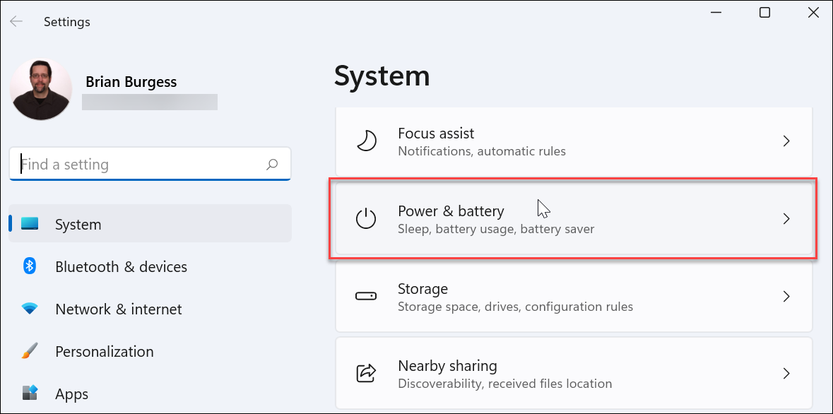Screen dimensions: 833x414
Task: Click the Focus assist moon icon
Action: pyautogui.click(x=367, y=141)
